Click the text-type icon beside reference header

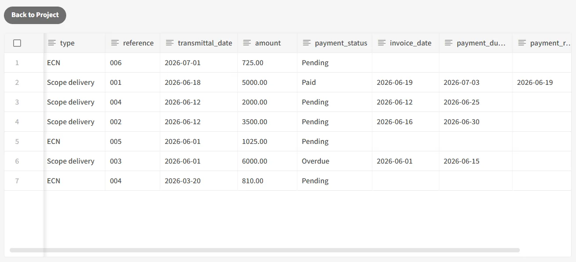pyautogui.click(x=115, y=43)
